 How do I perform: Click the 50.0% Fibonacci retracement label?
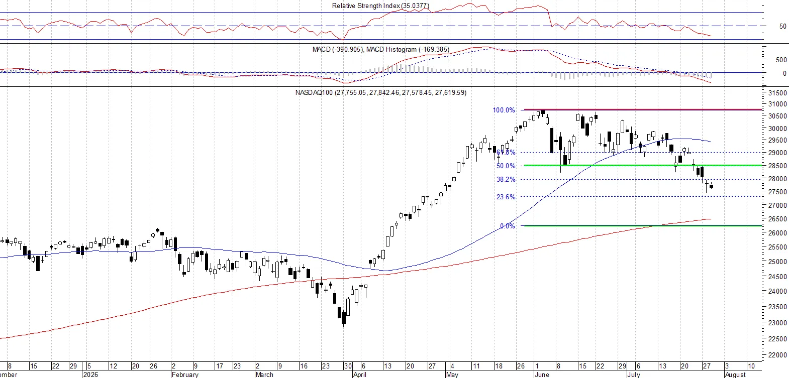tap(506, 166)
